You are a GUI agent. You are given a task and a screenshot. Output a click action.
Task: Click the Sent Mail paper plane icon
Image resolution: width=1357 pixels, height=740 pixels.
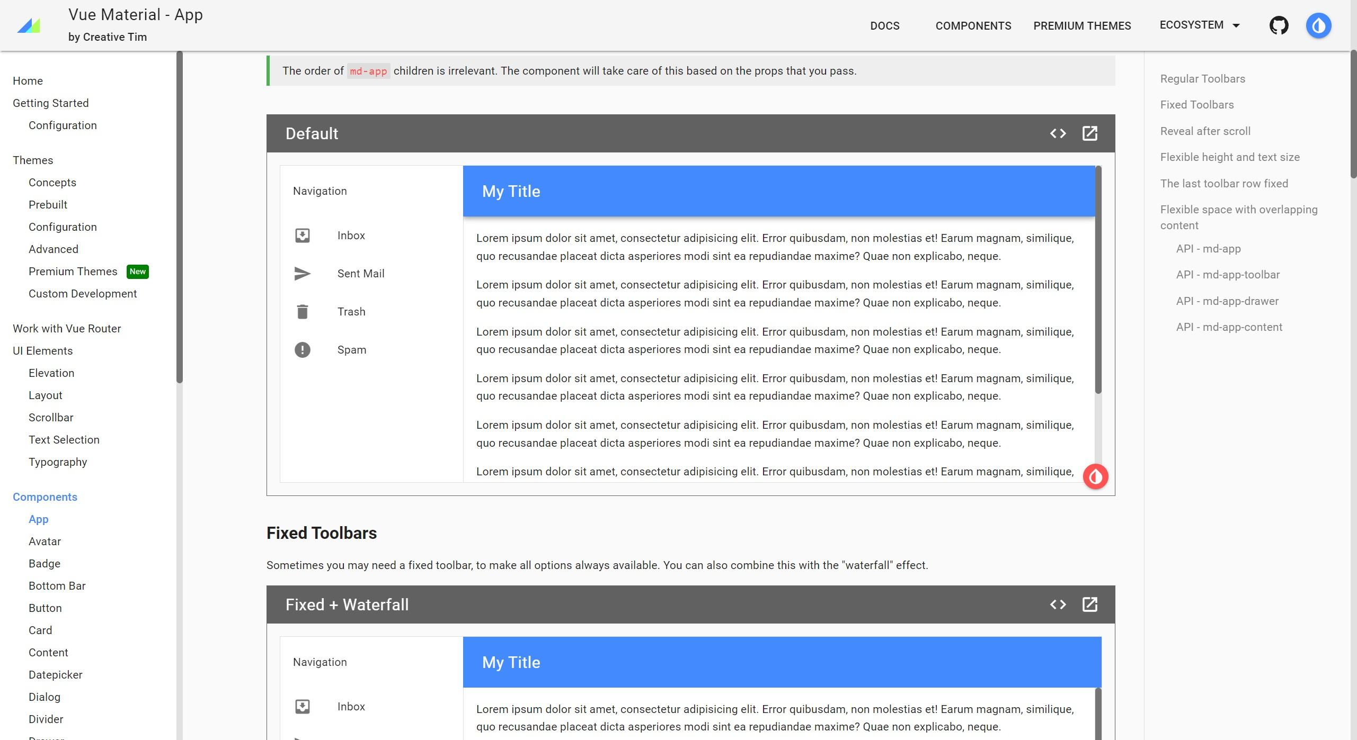(x=302, y=274)
